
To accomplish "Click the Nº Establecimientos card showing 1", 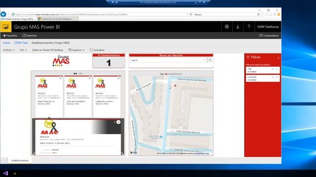I will coord(109,61).
